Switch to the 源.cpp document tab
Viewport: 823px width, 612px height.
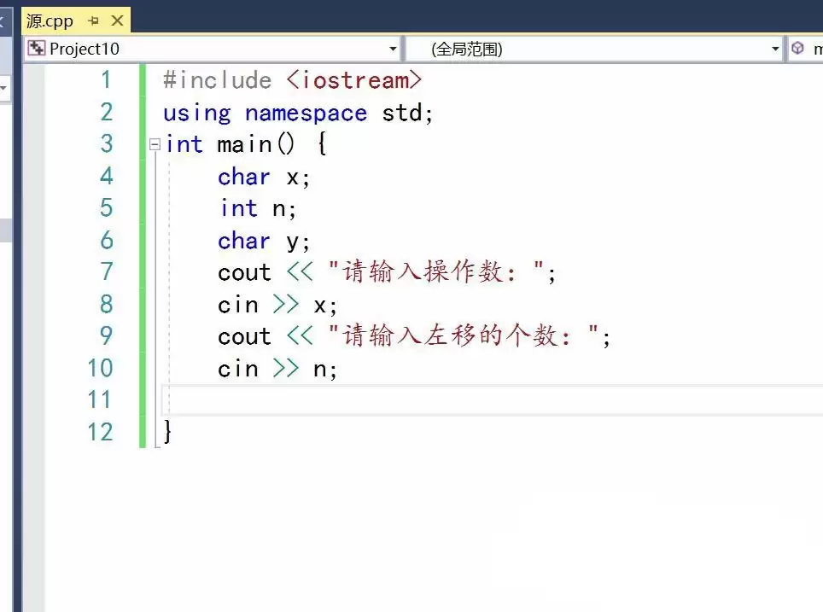[50, 20]
